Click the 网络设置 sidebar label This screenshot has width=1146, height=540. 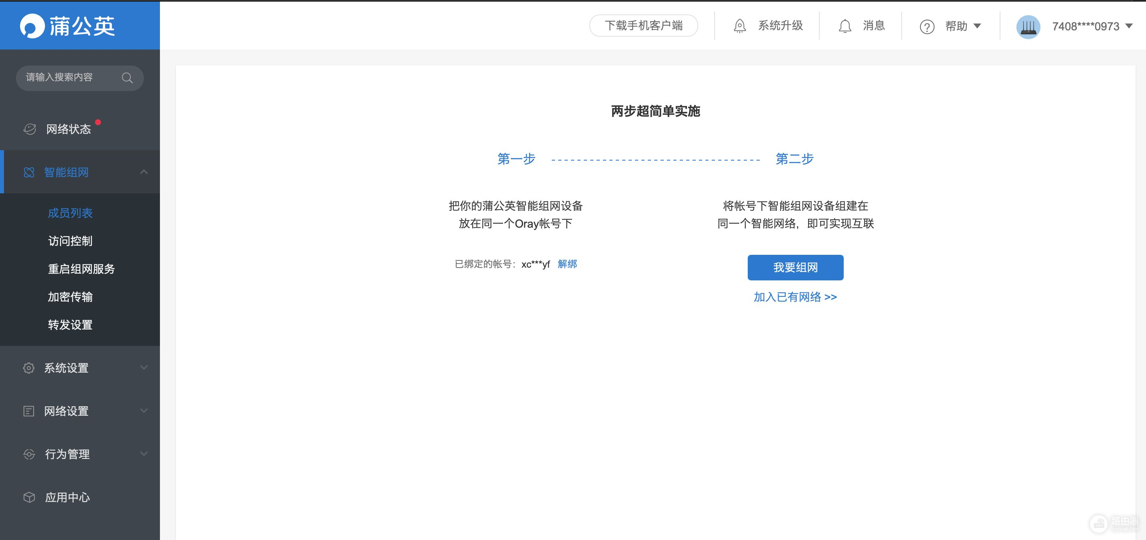pyautogui.click(x=66, y=411)
